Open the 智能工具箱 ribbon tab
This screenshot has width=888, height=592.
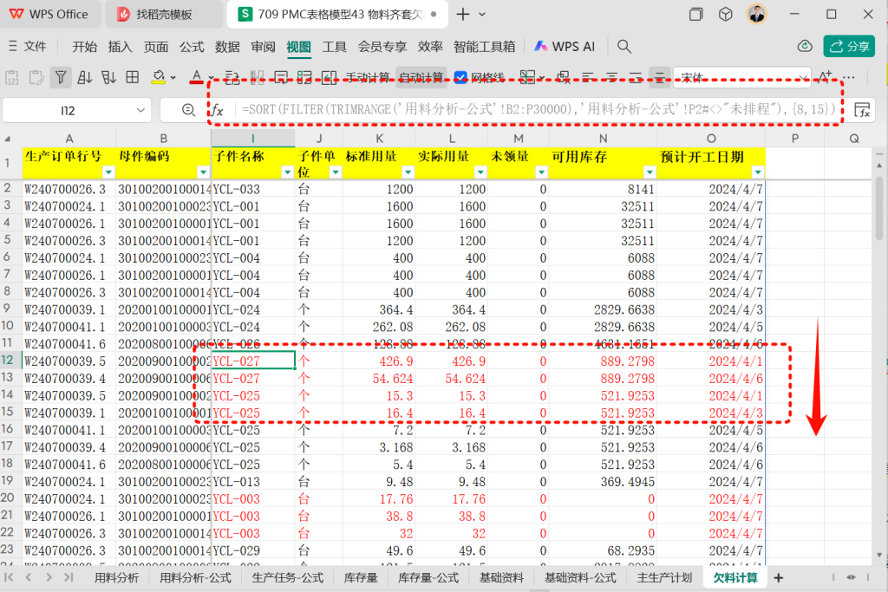[485, 47]
